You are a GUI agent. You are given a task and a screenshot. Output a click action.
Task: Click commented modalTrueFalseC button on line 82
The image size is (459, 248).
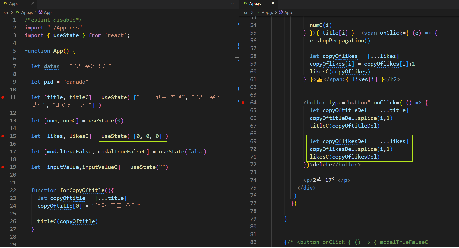(356, 242)
